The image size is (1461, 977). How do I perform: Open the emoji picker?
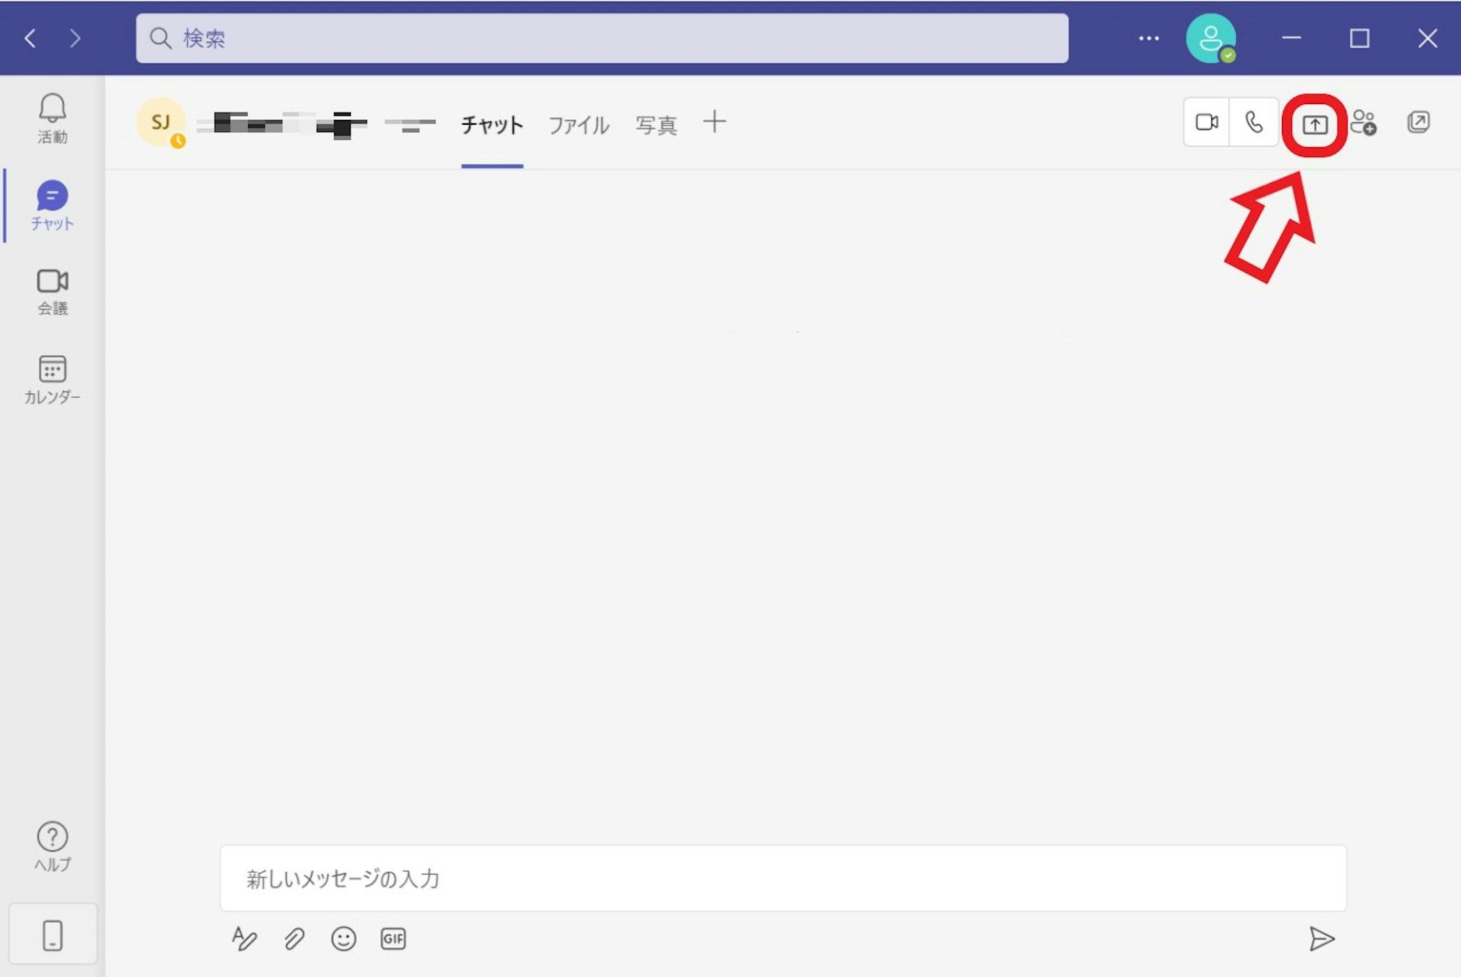(343, 938)
